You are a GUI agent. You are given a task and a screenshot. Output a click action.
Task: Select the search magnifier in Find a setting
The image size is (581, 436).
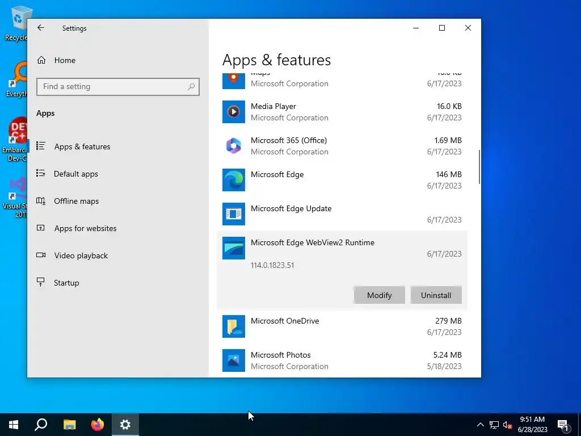coord(191,87)
